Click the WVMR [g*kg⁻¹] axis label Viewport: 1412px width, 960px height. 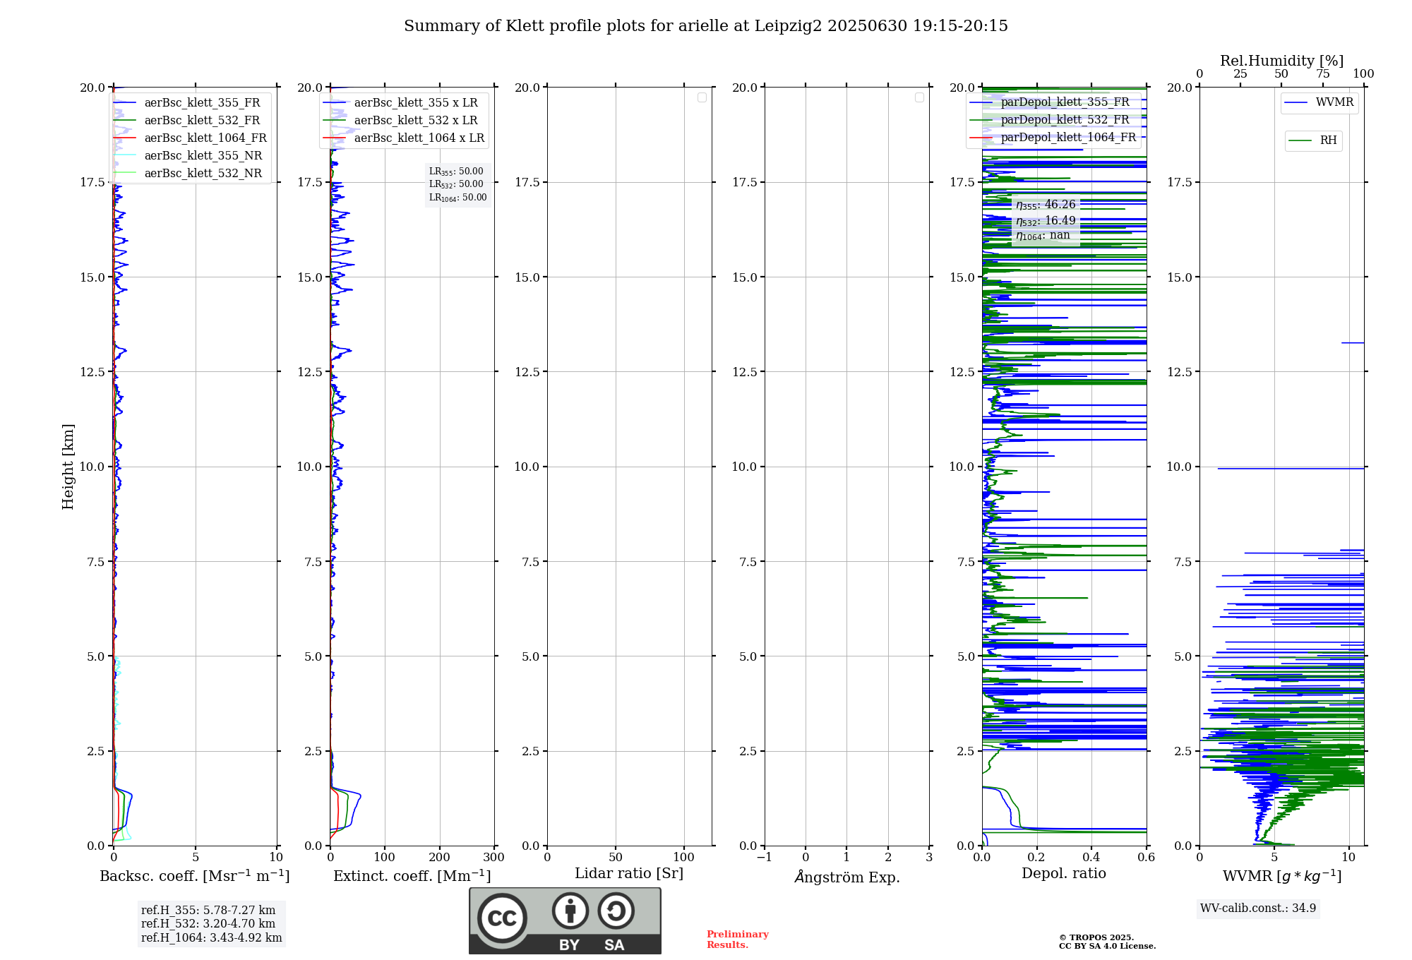pos(1282,876)
